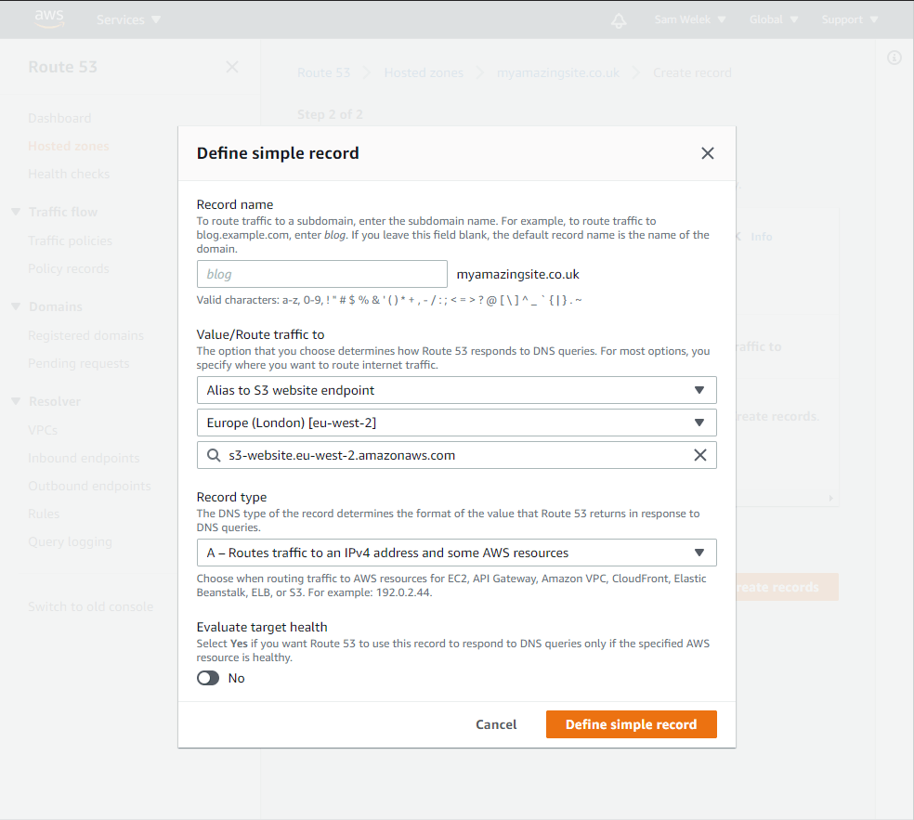914x820 pixels.
Task: Open the info panel icon at right edge
Action: point(894,58)
